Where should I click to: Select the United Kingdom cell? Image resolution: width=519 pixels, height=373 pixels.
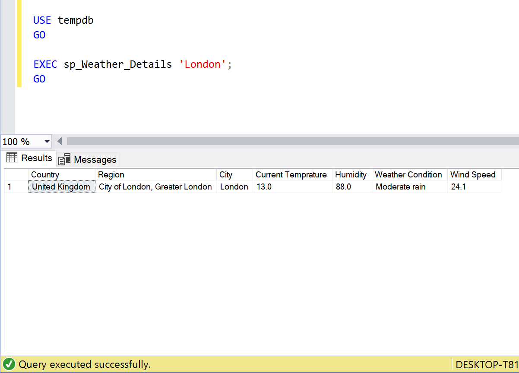61,187
